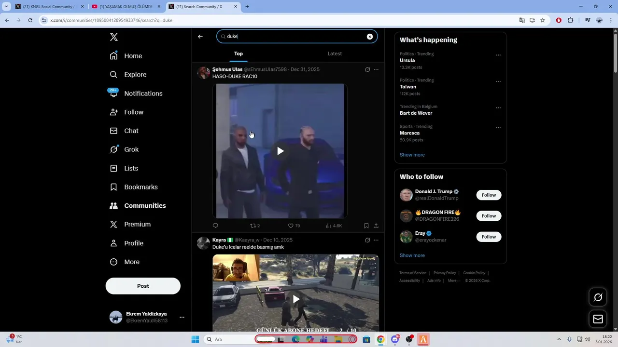Follow Eray account

tap(489, 237)
